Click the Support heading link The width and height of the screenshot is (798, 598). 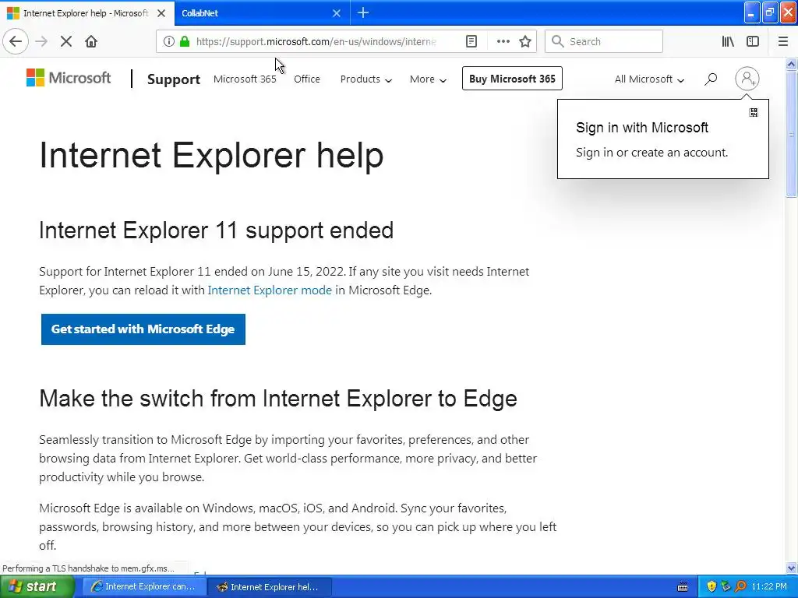click(174, 79)
